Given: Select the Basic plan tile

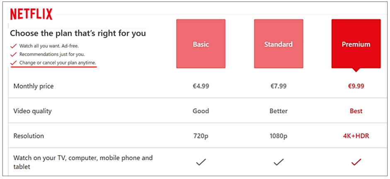Looking at the screenshot, I should click(x=201, y=44).
